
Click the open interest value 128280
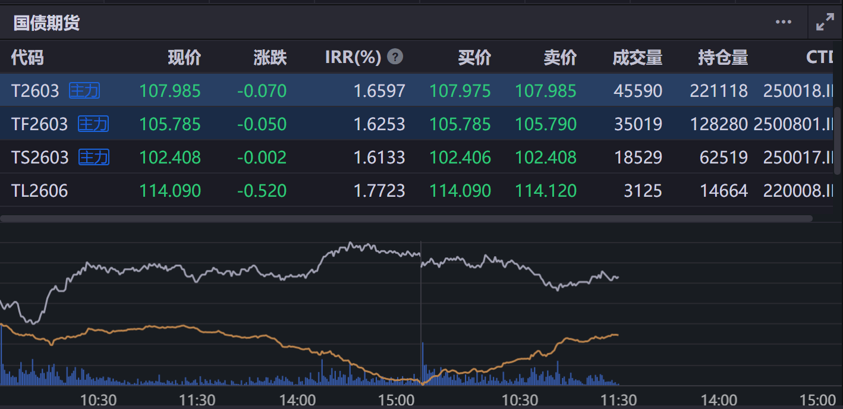click(x=719, y=124)
